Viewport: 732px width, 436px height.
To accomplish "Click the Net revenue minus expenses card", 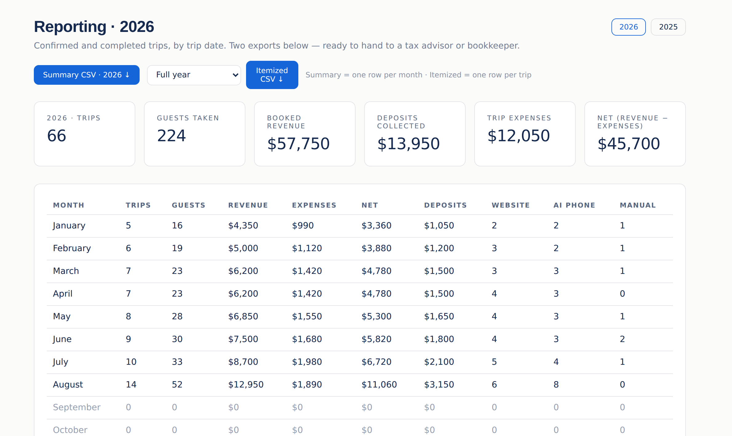I will 635,134.
